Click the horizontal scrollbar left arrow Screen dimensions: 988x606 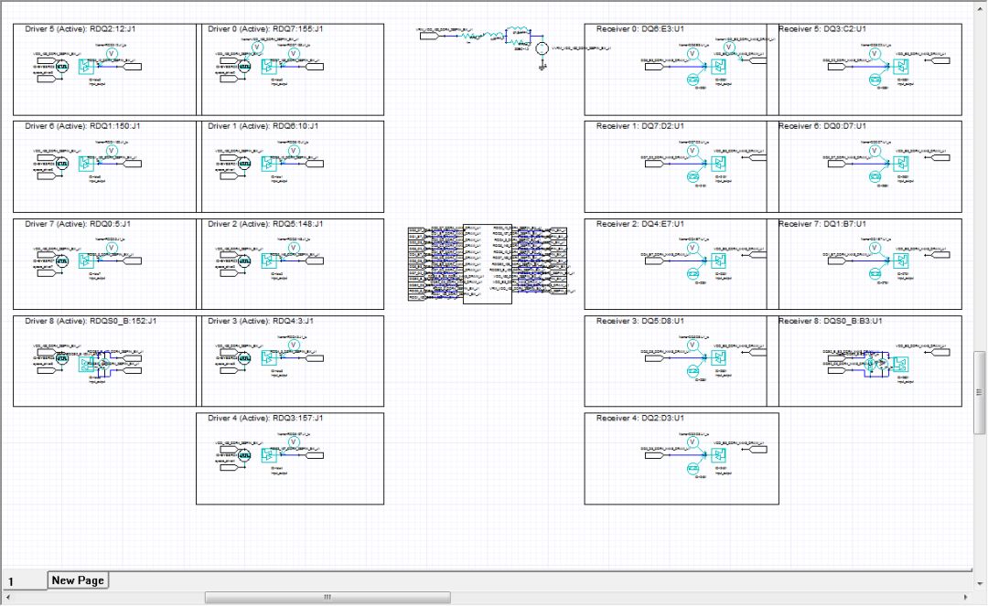coord(7,597)
